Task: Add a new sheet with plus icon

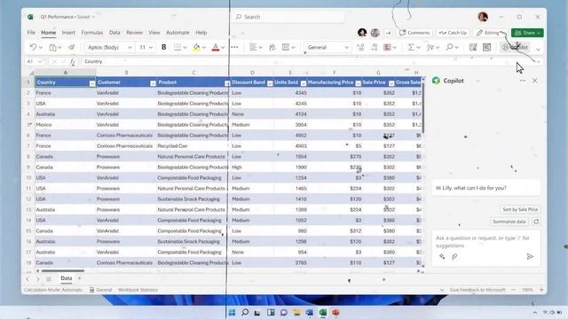Action: (80, 278)
